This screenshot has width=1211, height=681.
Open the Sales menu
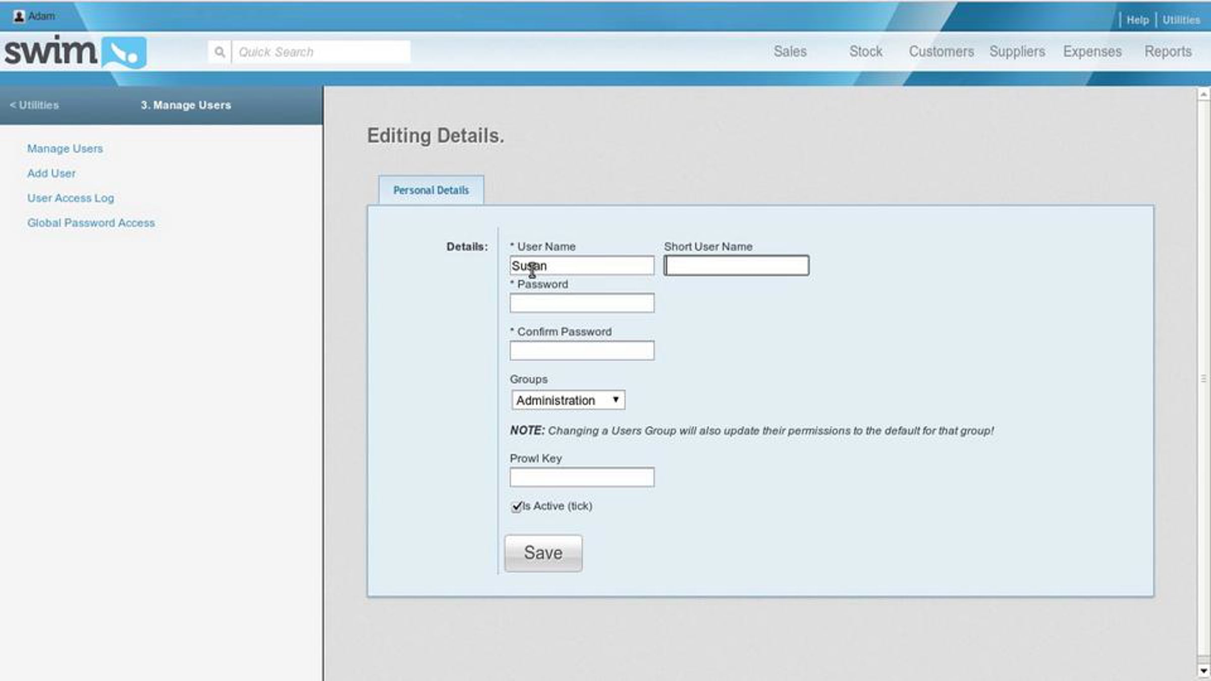click(790, 51)
